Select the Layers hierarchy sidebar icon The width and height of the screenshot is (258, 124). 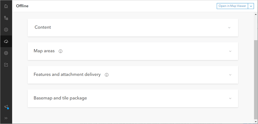click(x=6, y=18)
